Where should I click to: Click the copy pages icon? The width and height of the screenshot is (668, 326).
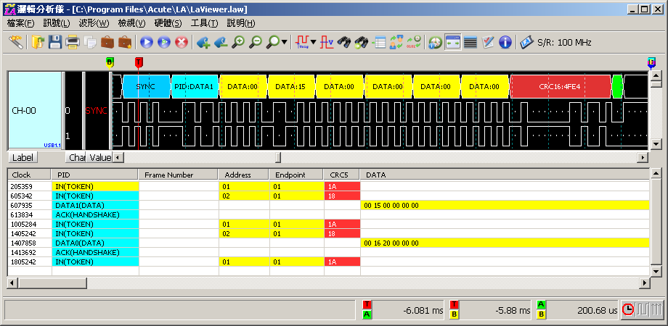click(90, 42)
